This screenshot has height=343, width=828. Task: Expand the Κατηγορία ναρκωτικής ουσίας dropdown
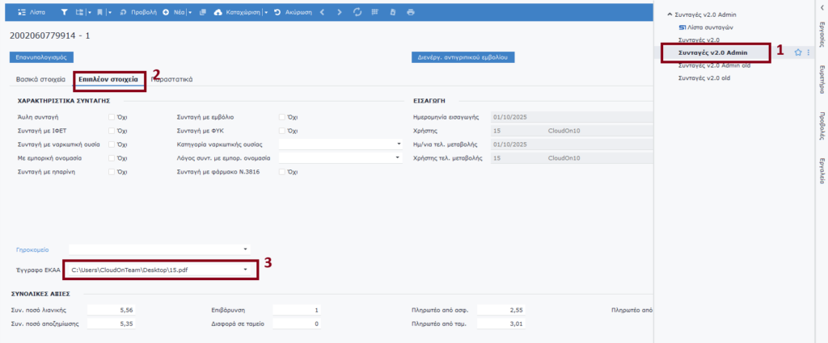pyautogui.click(x=399, y=144)
